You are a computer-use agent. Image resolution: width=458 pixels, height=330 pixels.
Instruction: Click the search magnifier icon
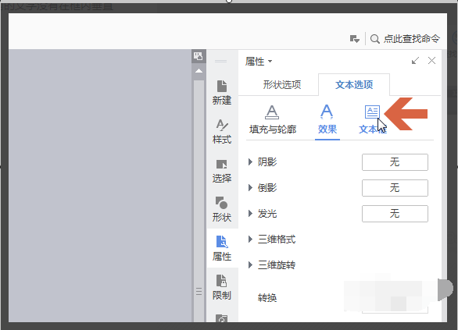[374, 39]
